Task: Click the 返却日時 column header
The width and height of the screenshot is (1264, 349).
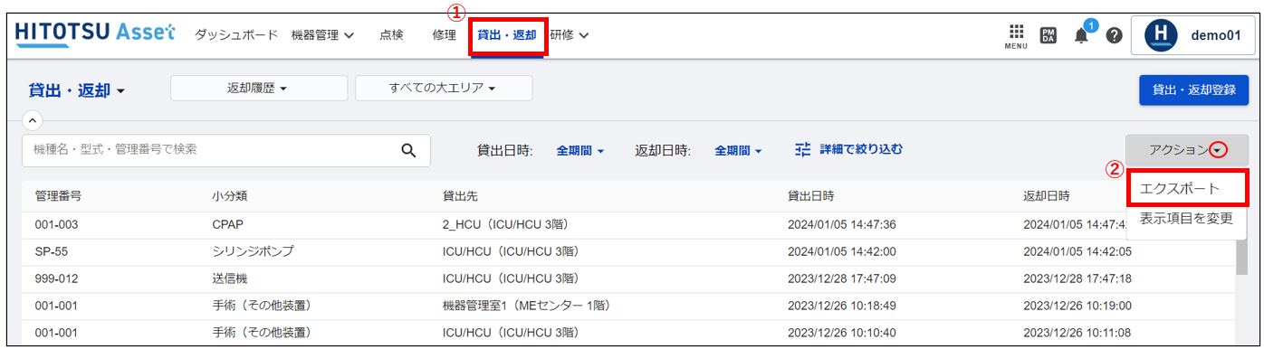Action: 1047,196
